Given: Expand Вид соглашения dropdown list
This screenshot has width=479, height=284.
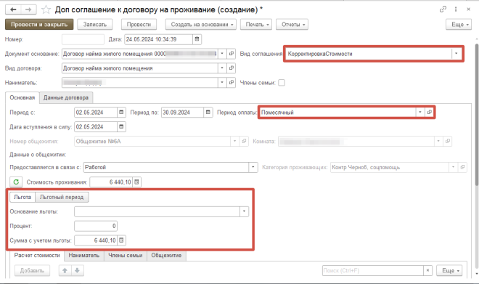Looking at the screenshot, I should tap(456, 54).
